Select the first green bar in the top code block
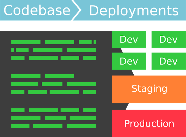Screen dimensions: 186x137 26,42
